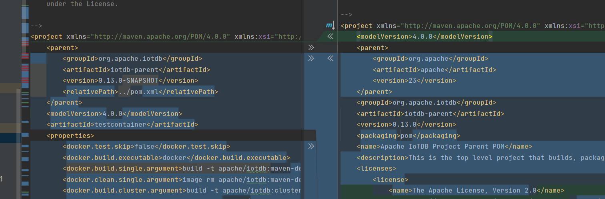
Task: Click the licenses opening tag
Action: pos(377,168)
